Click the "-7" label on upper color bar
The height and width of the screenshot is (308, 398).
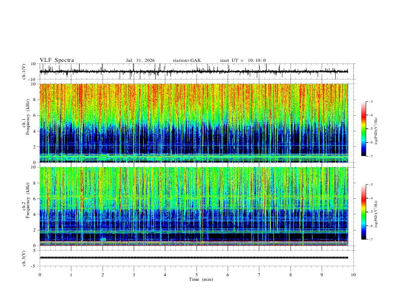pyautogui.click(x=371, y=156)
